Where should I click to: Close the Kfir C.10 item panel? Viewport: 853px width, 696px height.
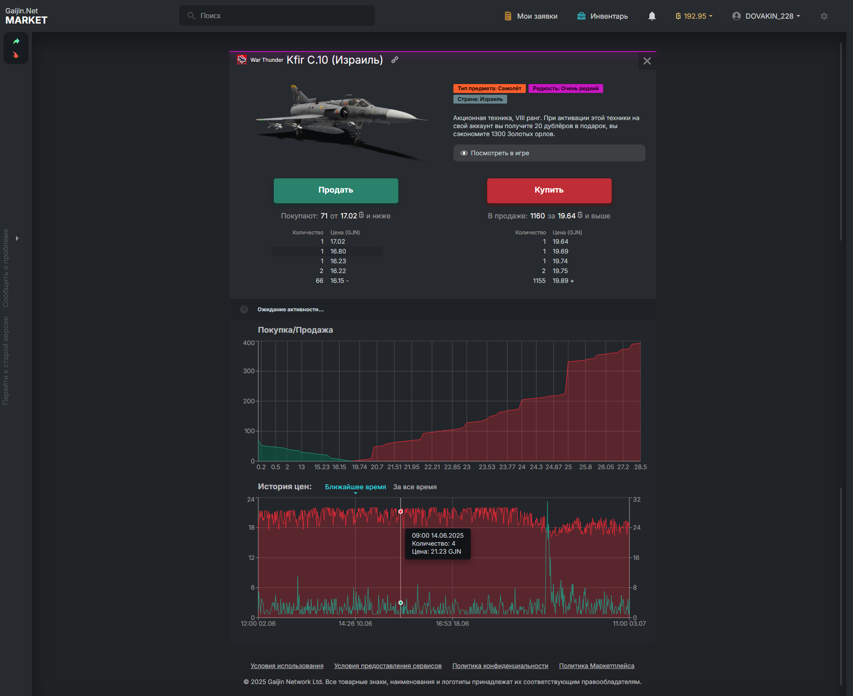[x=647, y=61]
